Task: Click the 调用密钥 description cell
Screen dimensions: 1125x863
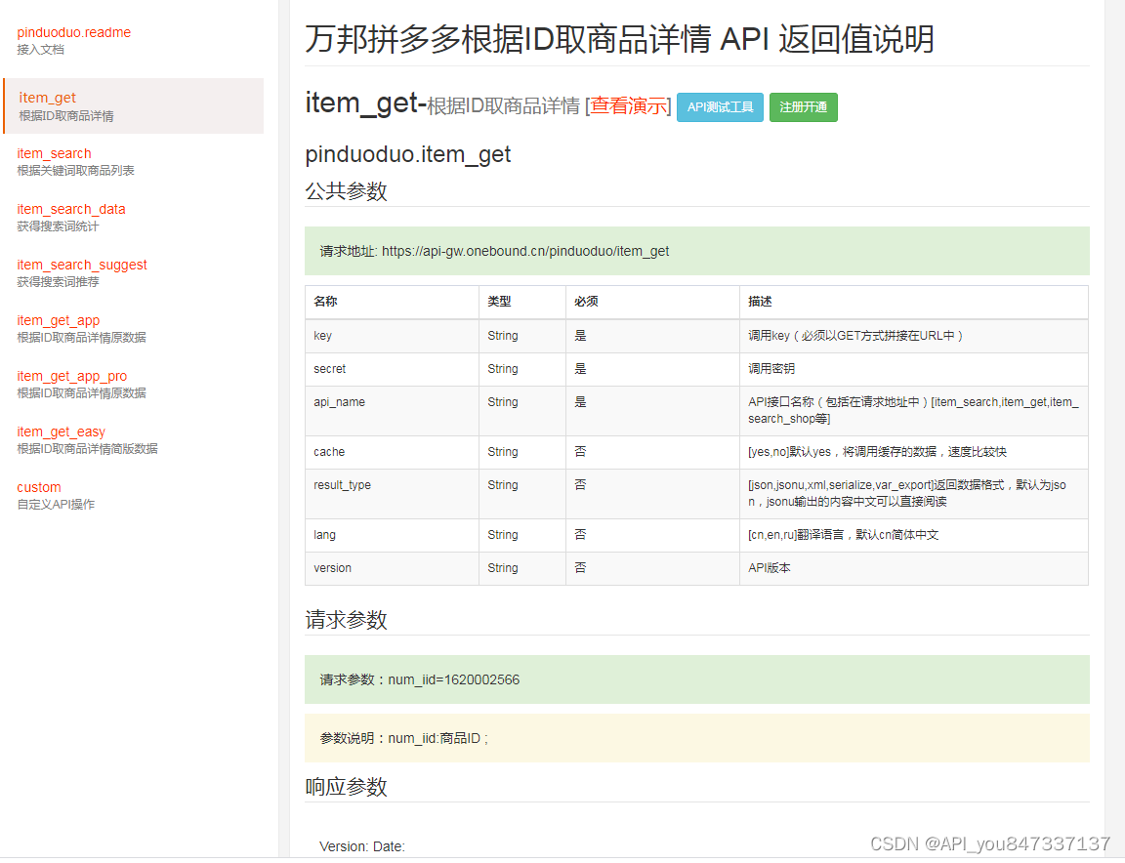Action: pyautogui.click(x=913, y=369)
